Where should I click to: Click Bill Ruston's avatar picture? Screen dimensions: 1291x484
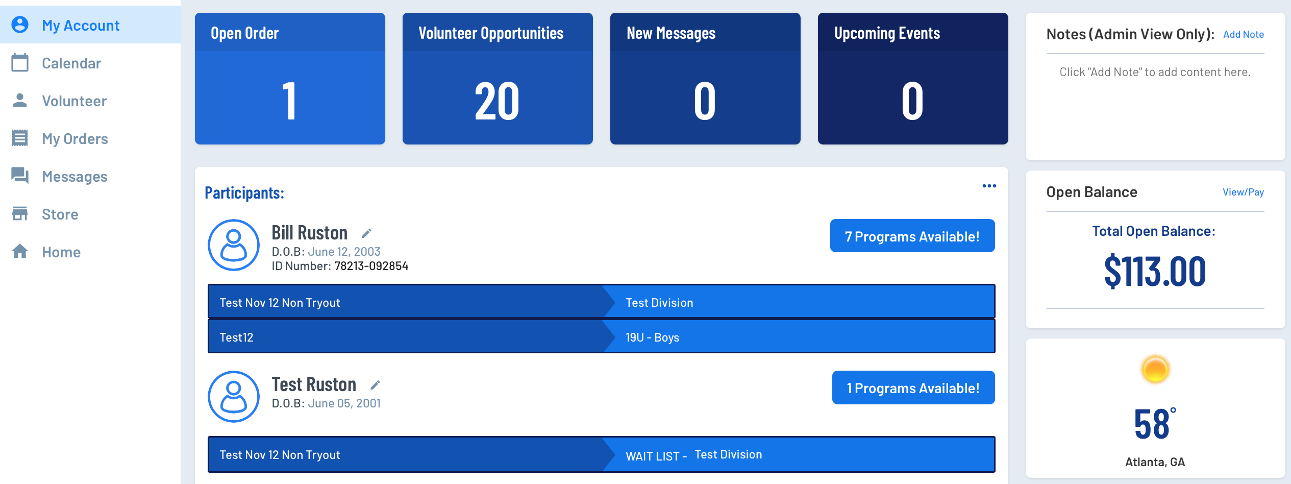pos(234,245)
